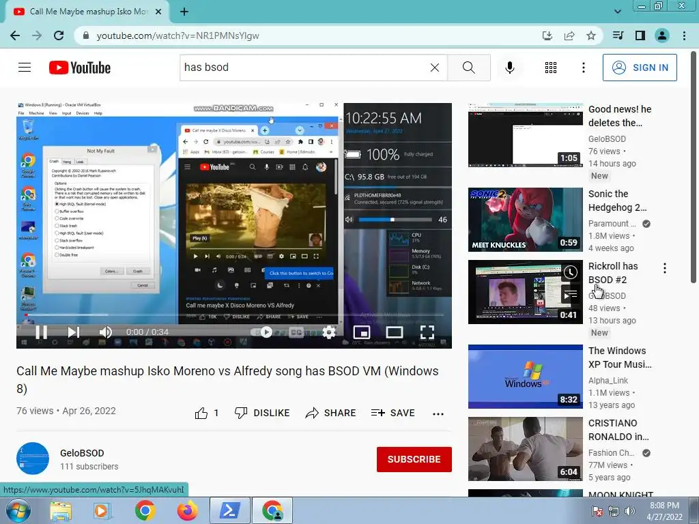Screen dimensions: 699x524
Task: Open the GeloBSOD channel name link
Action: (82, 453)
